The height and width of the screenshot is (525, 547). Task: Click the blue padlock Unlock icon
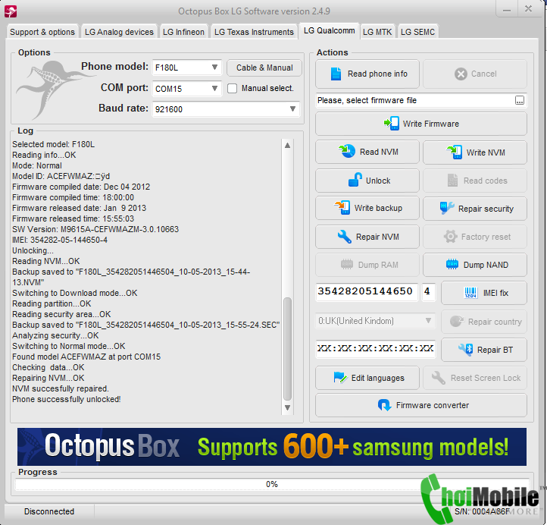tap(355, 180)
